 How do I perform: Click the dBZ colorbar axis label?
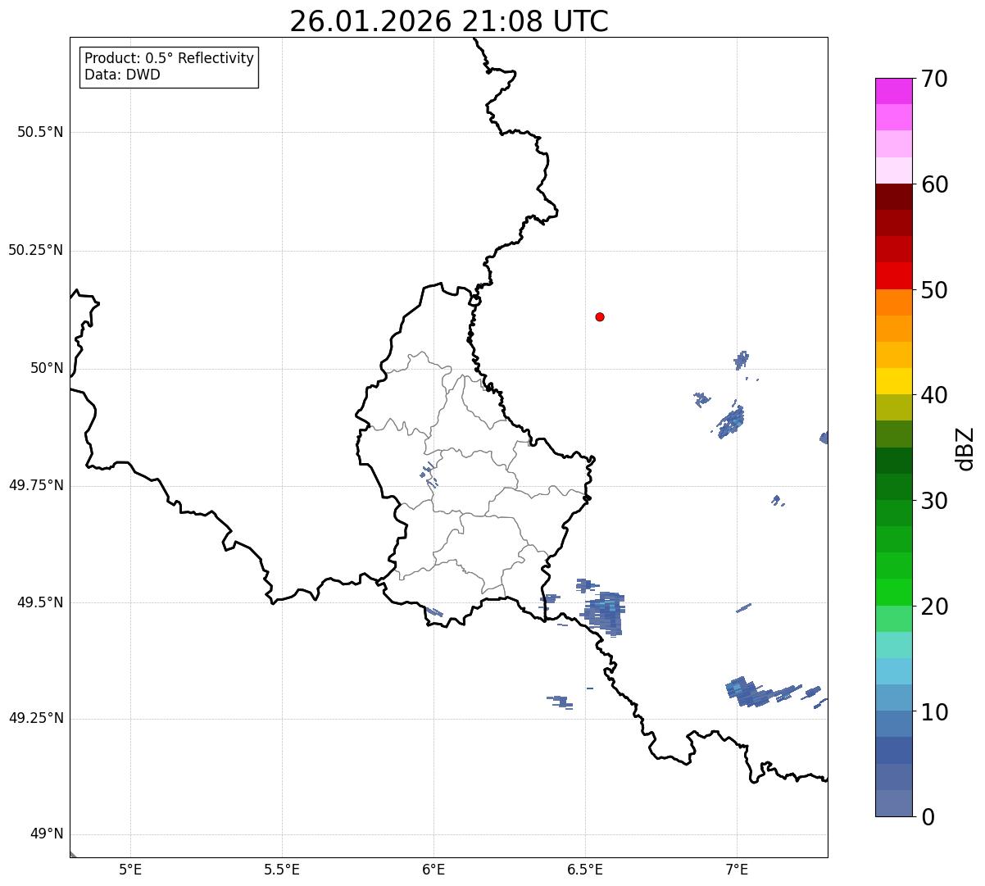pyautogui.click(x=965, y=448)
